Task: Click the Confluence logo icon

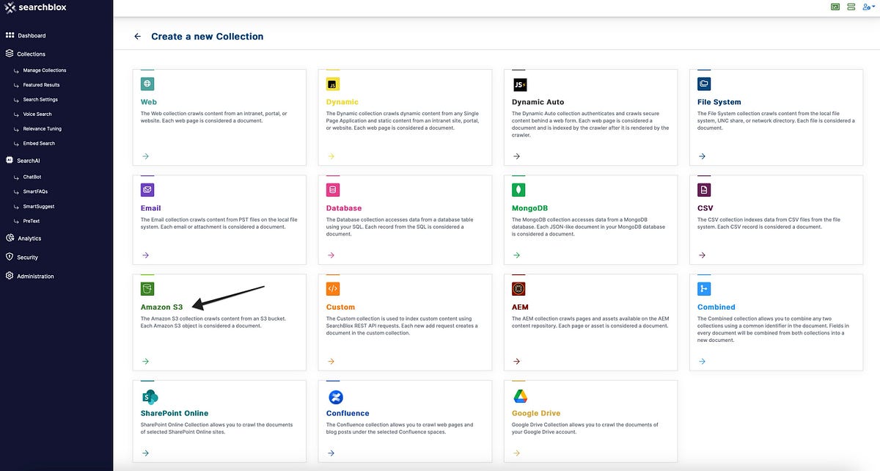Action: tap(334, 397)
